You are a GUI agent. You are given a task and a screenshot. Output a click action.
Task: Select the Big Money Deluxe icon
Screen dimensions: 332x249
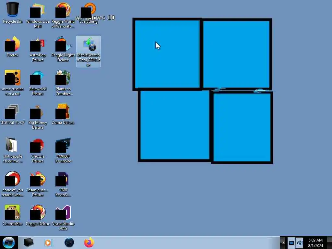click(x=38, y=117)
